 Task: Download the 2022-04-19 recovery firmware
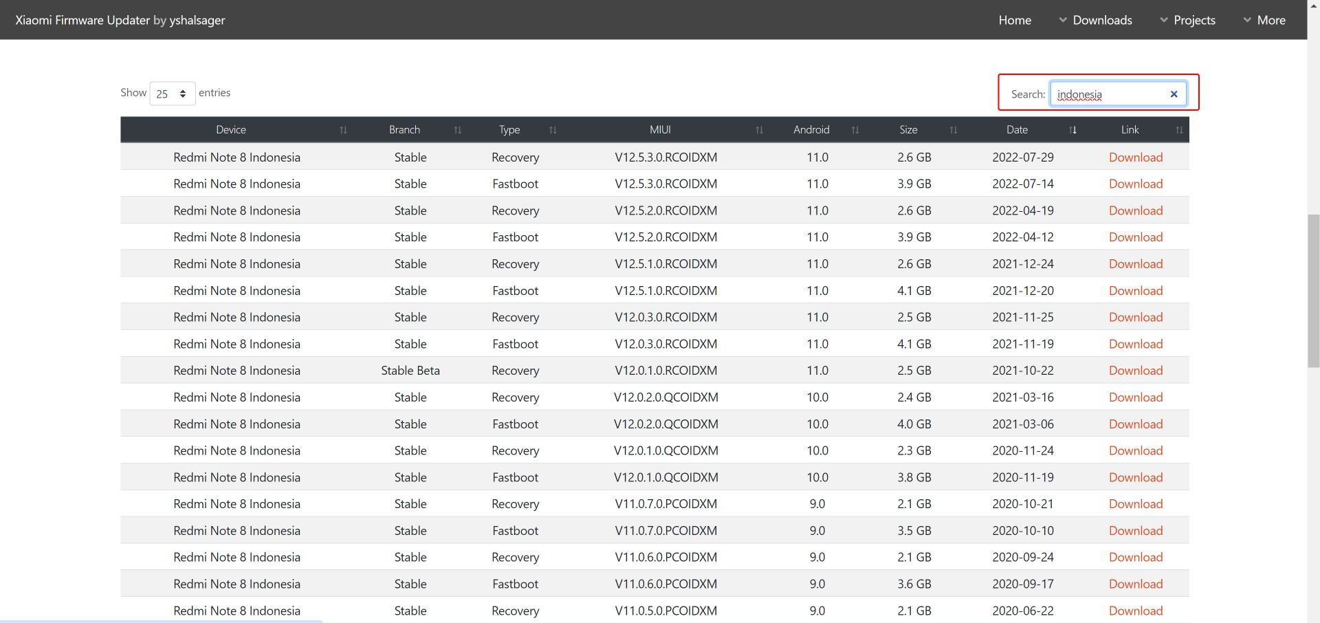(x=1136, y=210)
